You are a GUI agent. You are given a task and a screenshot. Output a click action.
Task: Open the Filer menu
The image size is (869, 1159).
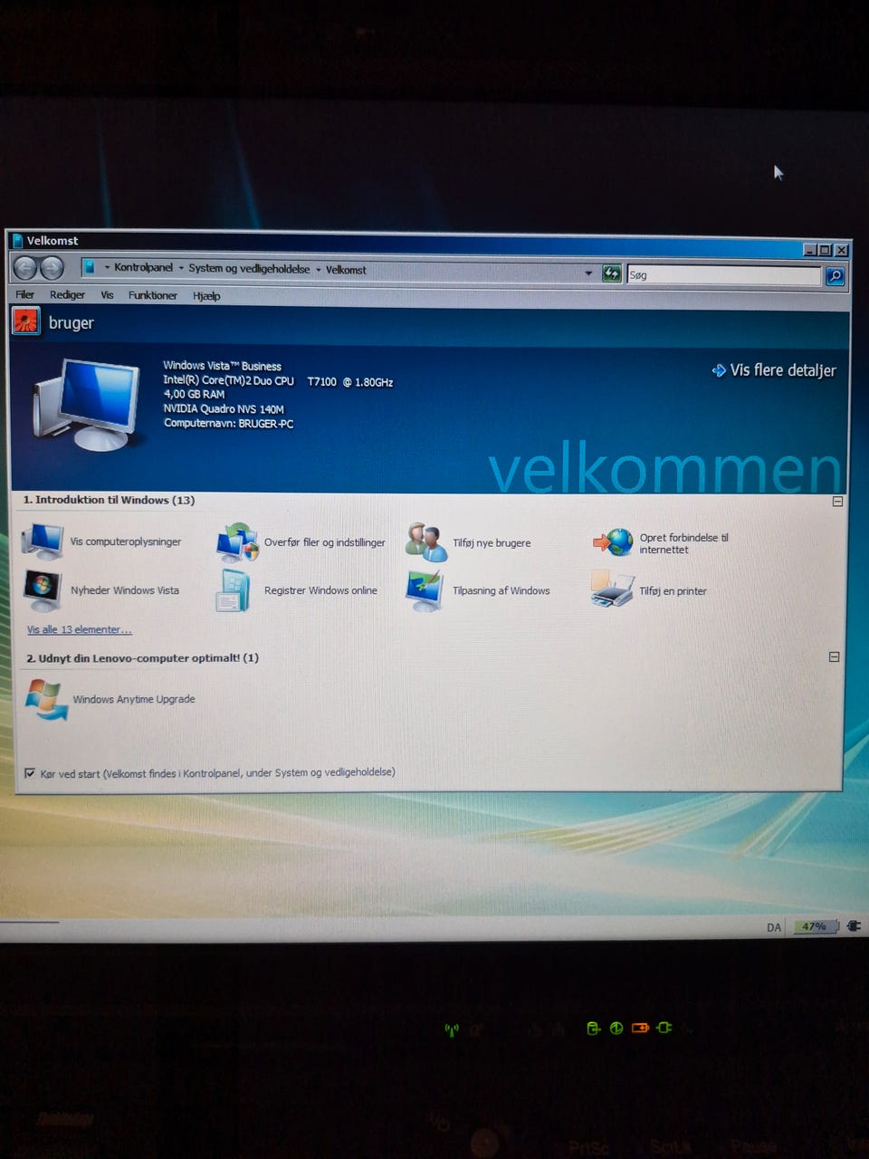tap(24, 294)
